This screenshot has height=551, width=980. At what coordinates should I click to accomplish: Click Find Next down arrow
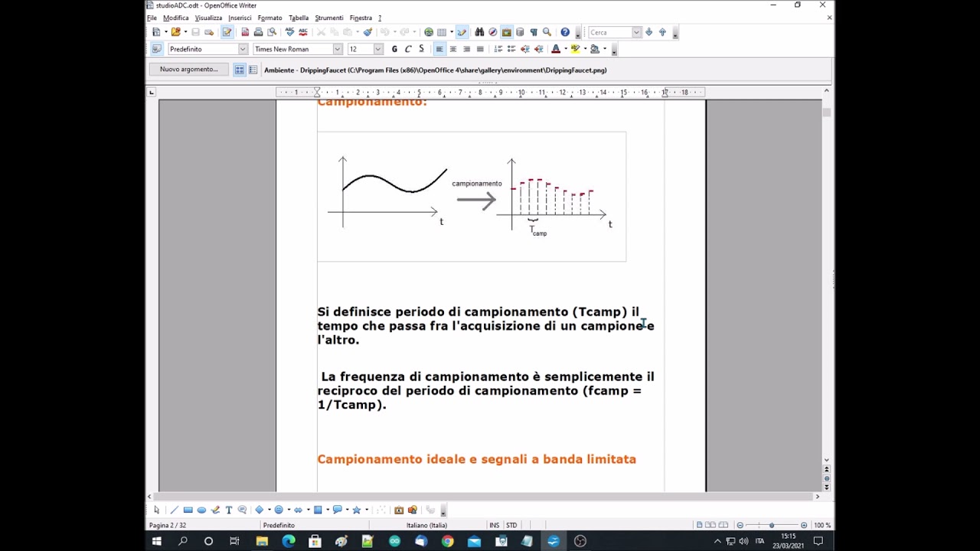[x=649, y=32]
